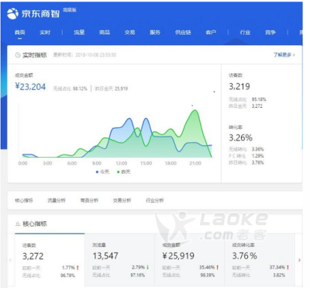Select the 访客数 3,272 metric card
The image size is (310, 288).
50,259
